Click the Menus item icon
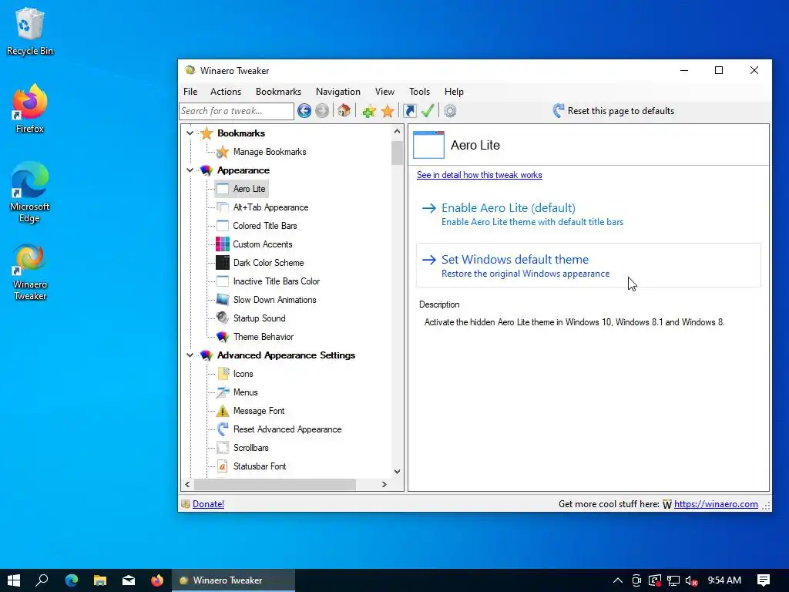This screenshot has width=789, height=592. point(223,392)
